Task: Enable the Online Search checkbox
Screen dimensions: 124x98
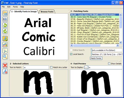Action: (x=71, y=50)
